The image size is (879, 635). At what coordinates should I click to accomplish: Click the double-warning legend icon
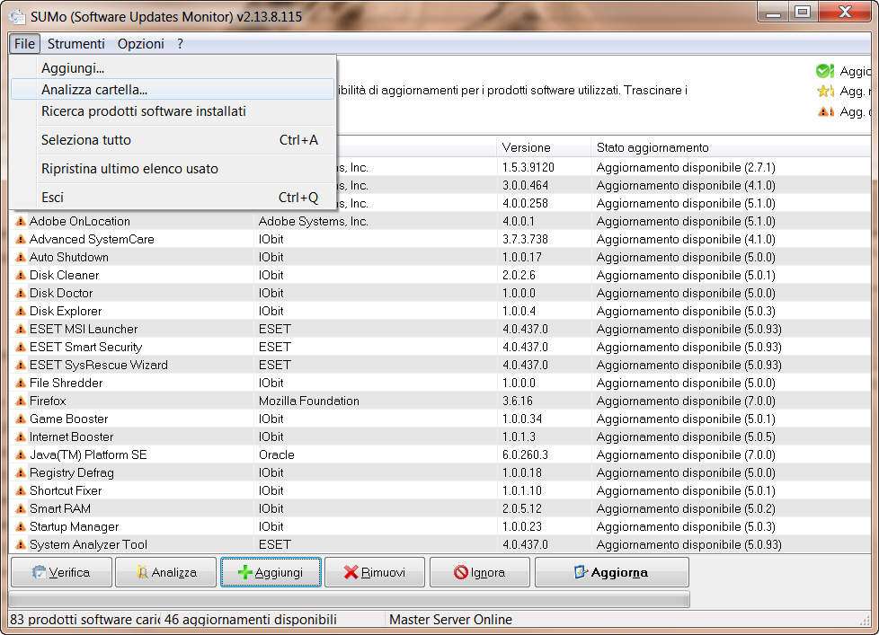click(x=826, y=111)
